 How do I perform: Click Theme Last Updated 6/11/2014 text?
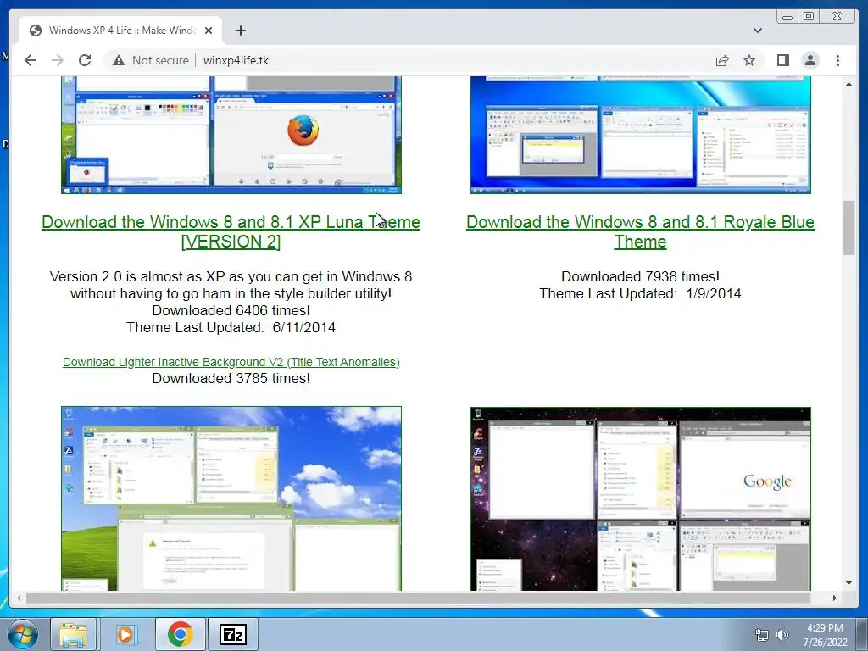tap(231, 328)
